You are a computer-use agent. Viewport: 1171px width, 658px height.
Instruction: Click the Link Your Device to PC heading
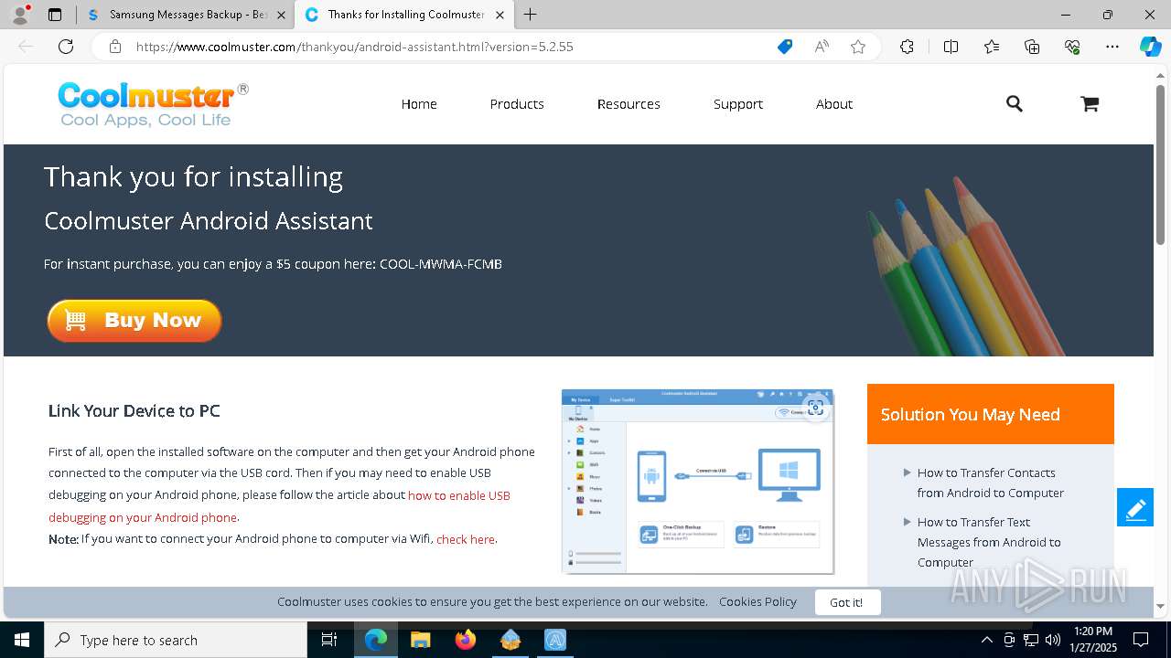[134, 411]
